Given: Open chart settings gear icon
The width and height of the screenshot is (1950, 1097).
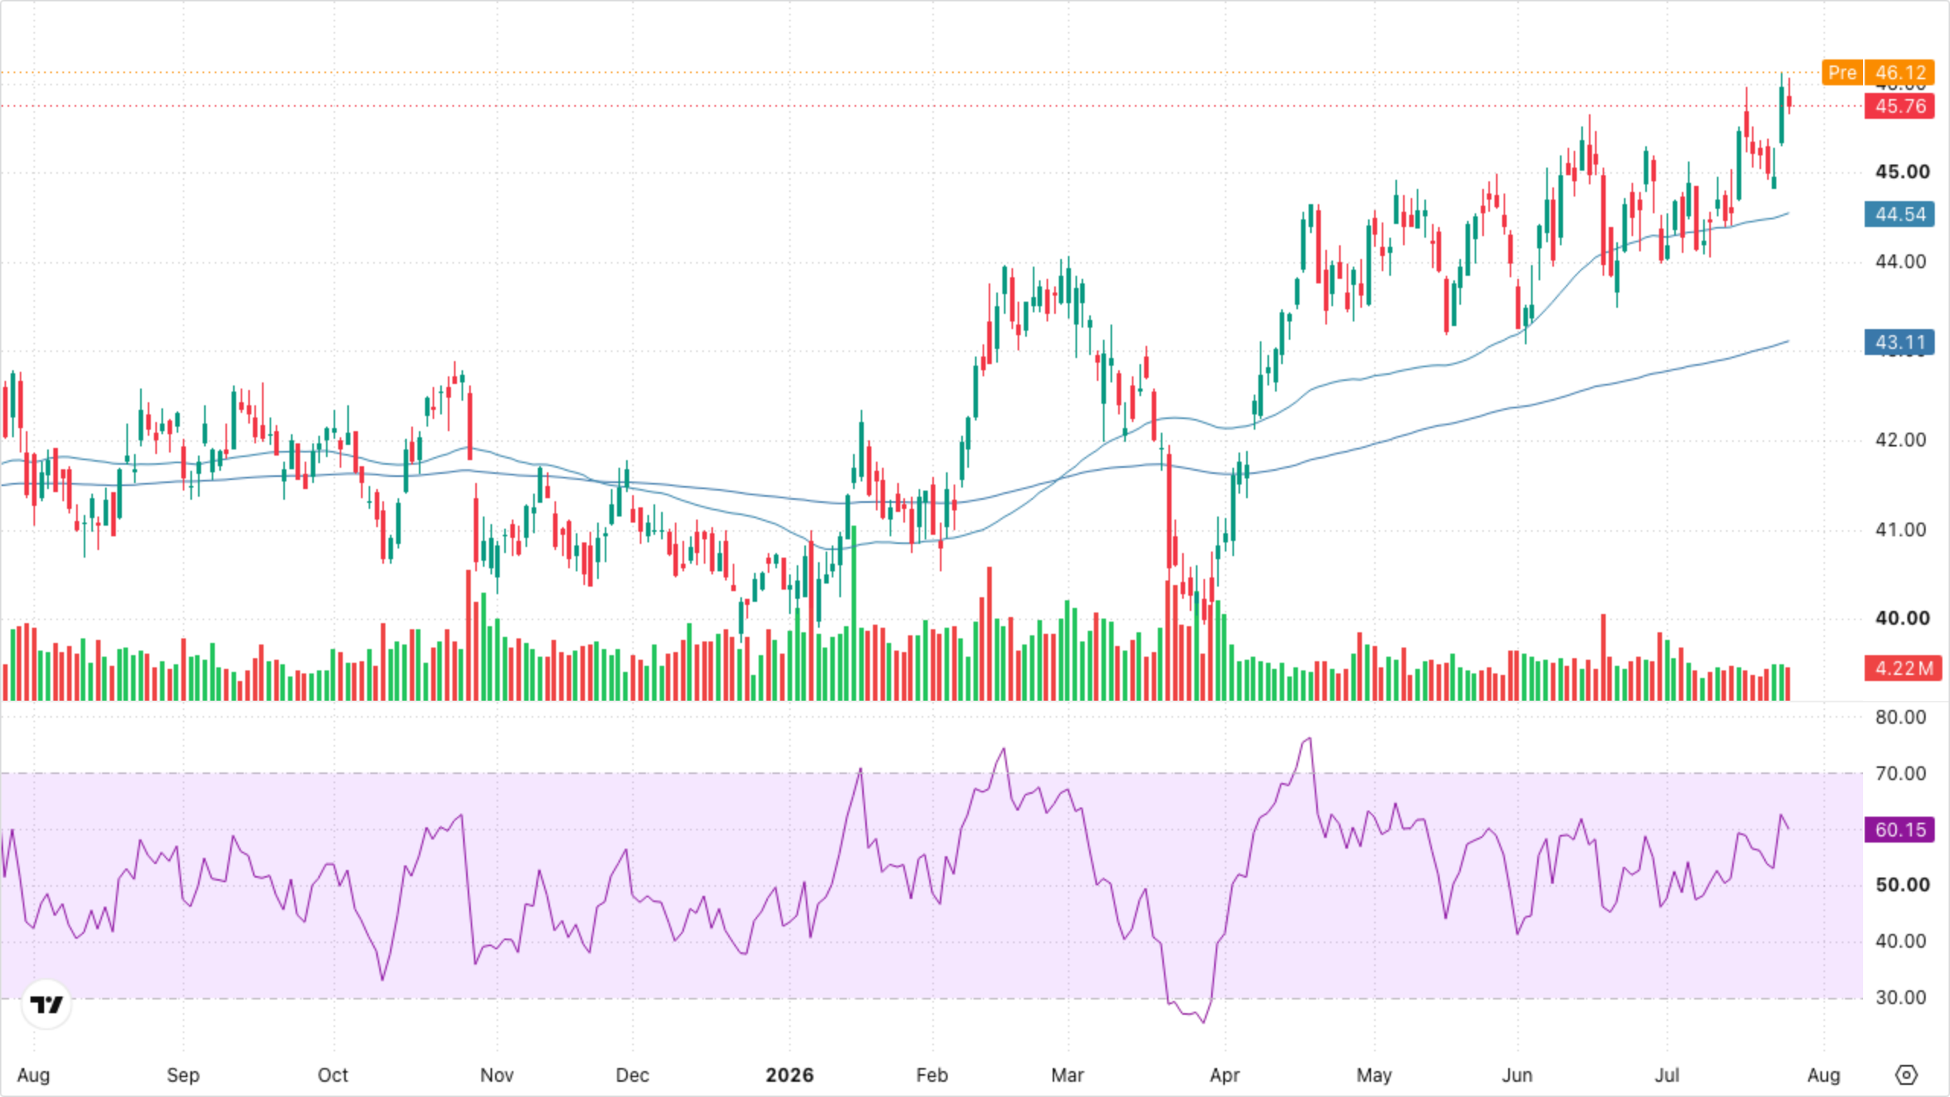Looking at the screenshot, I should tap(1906, 1075).
